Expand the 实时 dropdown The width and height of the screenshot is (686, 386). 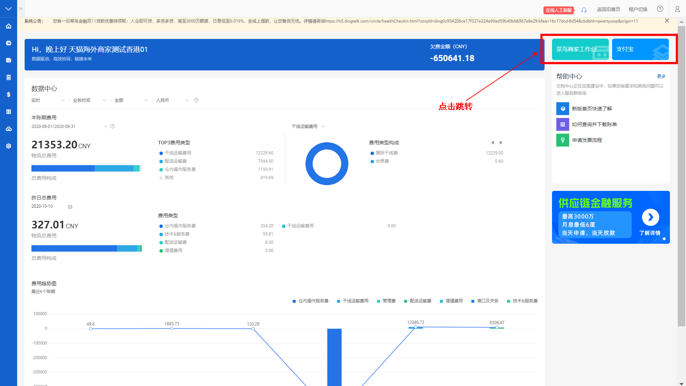click(48, 100)
